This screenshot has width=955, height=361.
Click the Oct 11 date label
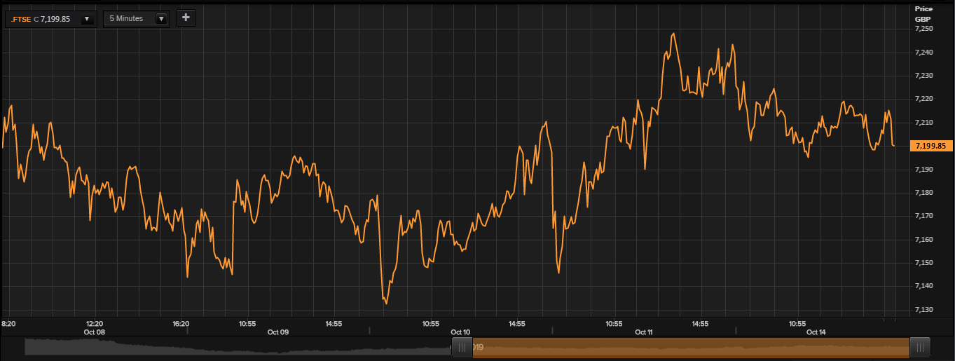coord(644,332)
